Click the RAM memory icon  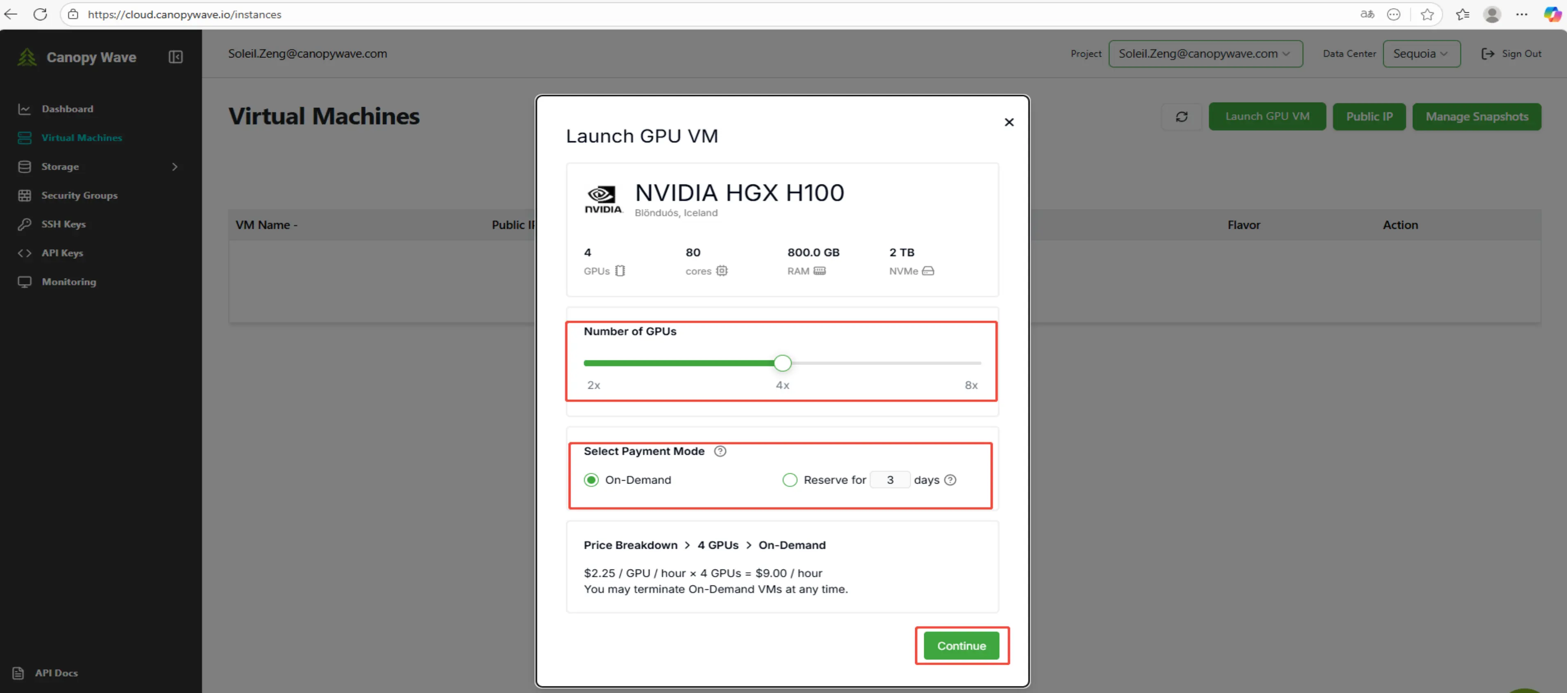click(x=820, y=271)
